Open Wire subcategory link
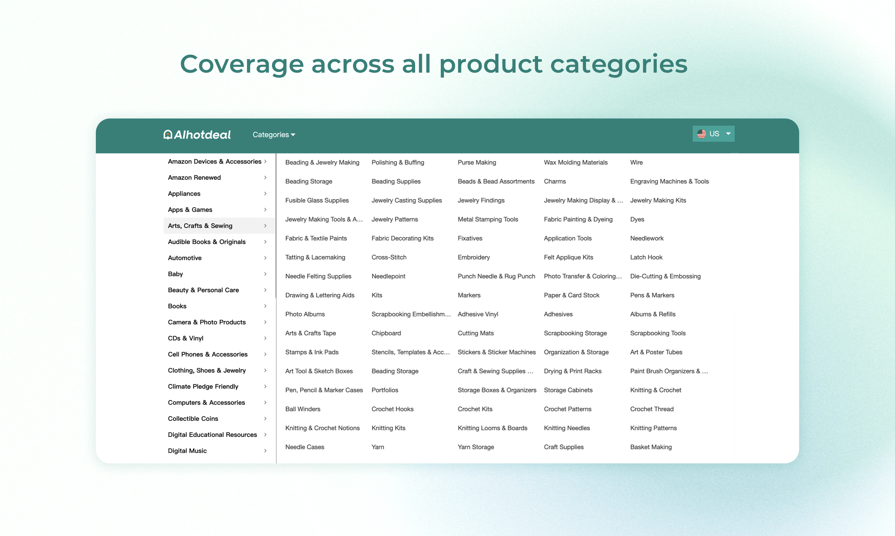Image resolution: width=895 pixels, height=536 pixels. click(x=636, y=163)
